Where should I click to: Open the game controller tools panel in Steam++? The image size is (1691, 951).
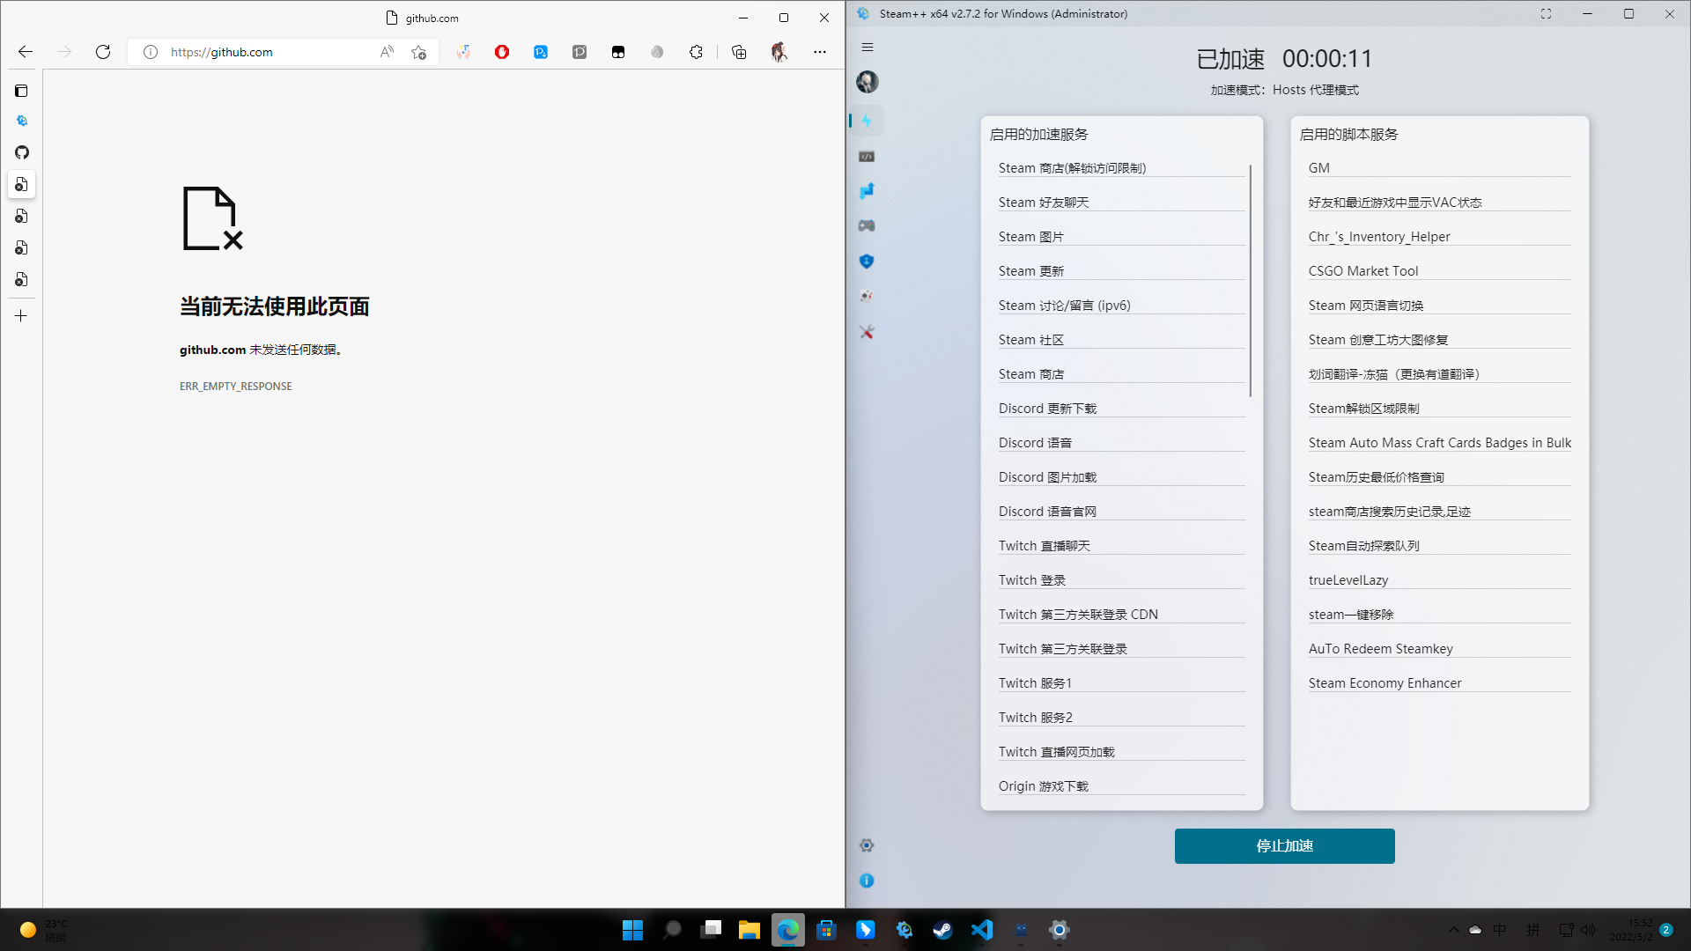click(x=868, y=225)
